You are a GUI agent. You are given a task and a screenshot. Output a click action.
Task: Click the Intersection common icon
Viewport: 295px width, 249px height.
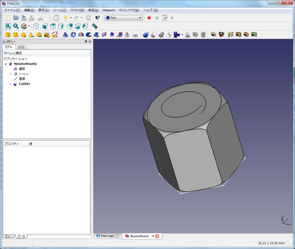169,35
